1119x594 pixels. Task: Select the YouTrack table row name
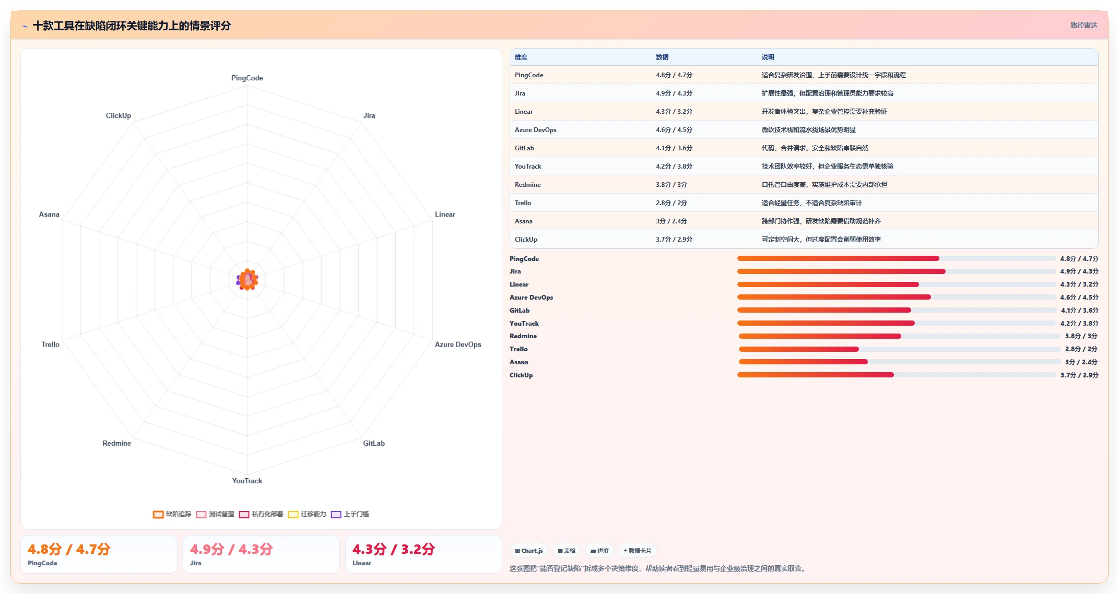528,167
